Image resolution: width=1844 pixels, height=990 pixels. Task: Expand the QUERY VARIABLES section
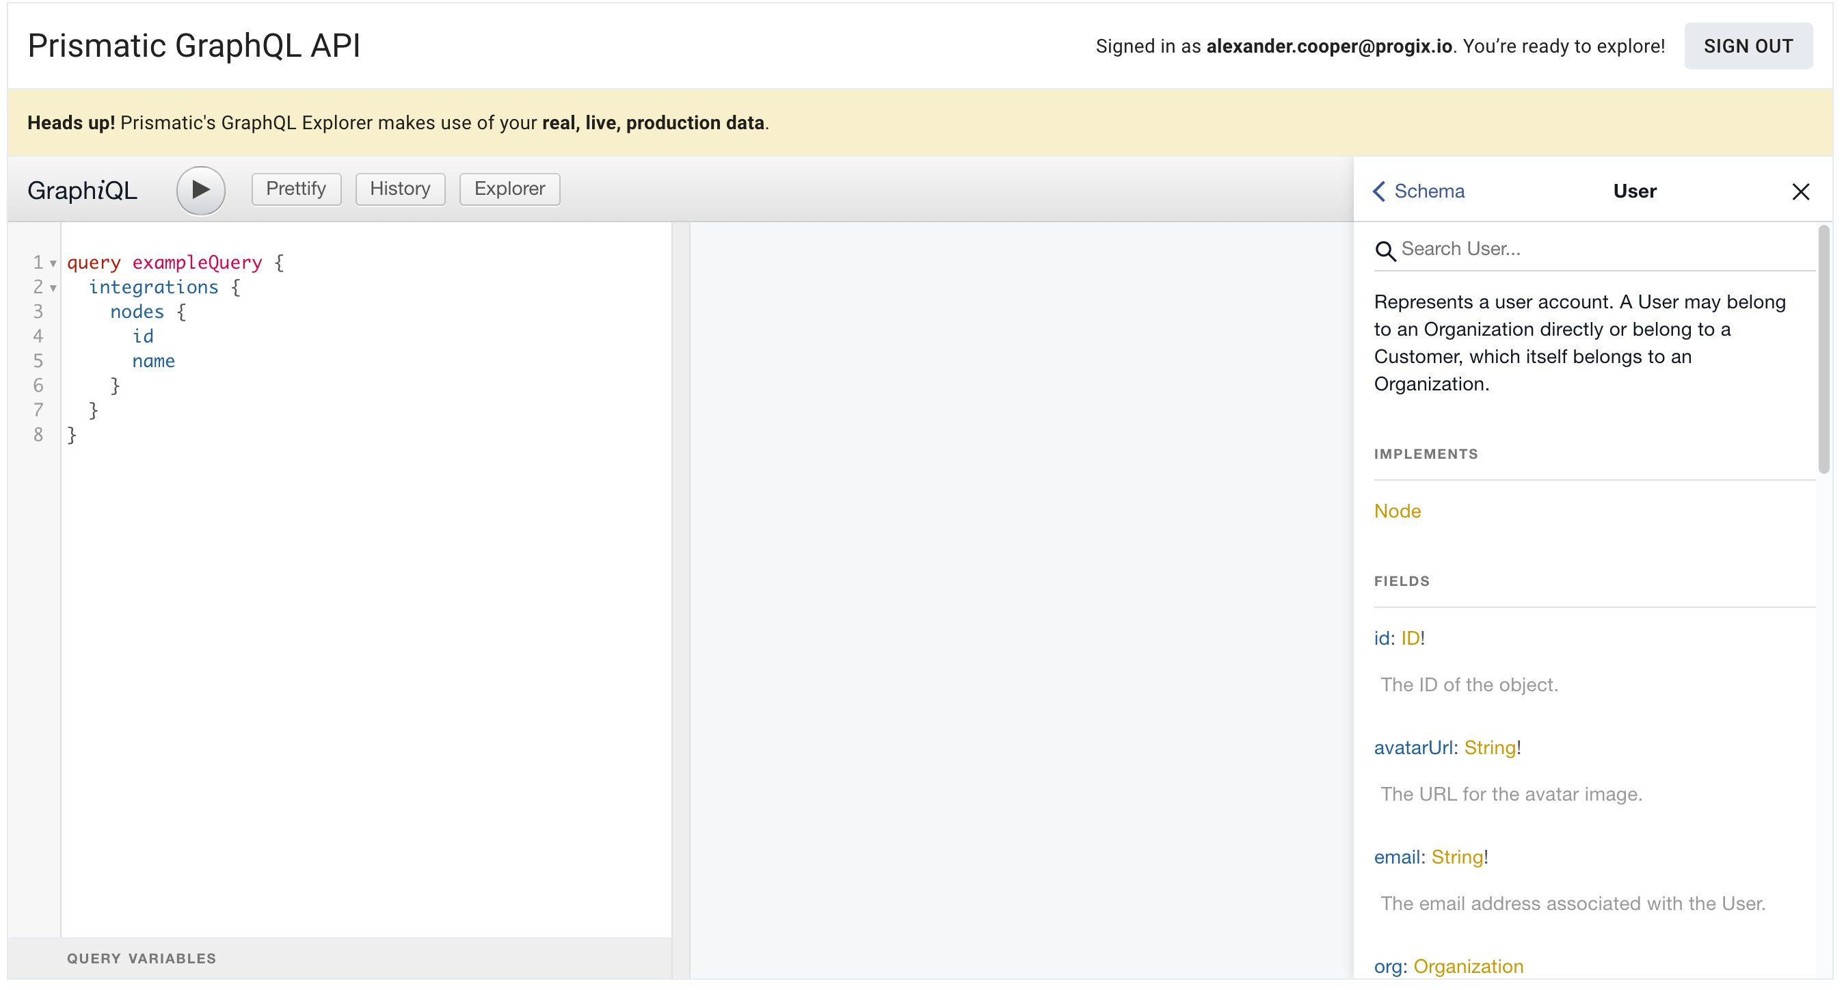(x=141, y=958)
